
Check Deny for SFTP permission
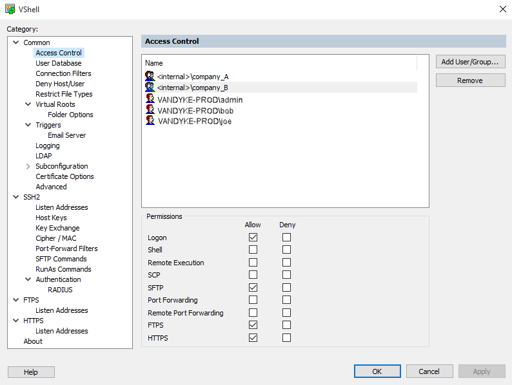(x=286, y=287)
